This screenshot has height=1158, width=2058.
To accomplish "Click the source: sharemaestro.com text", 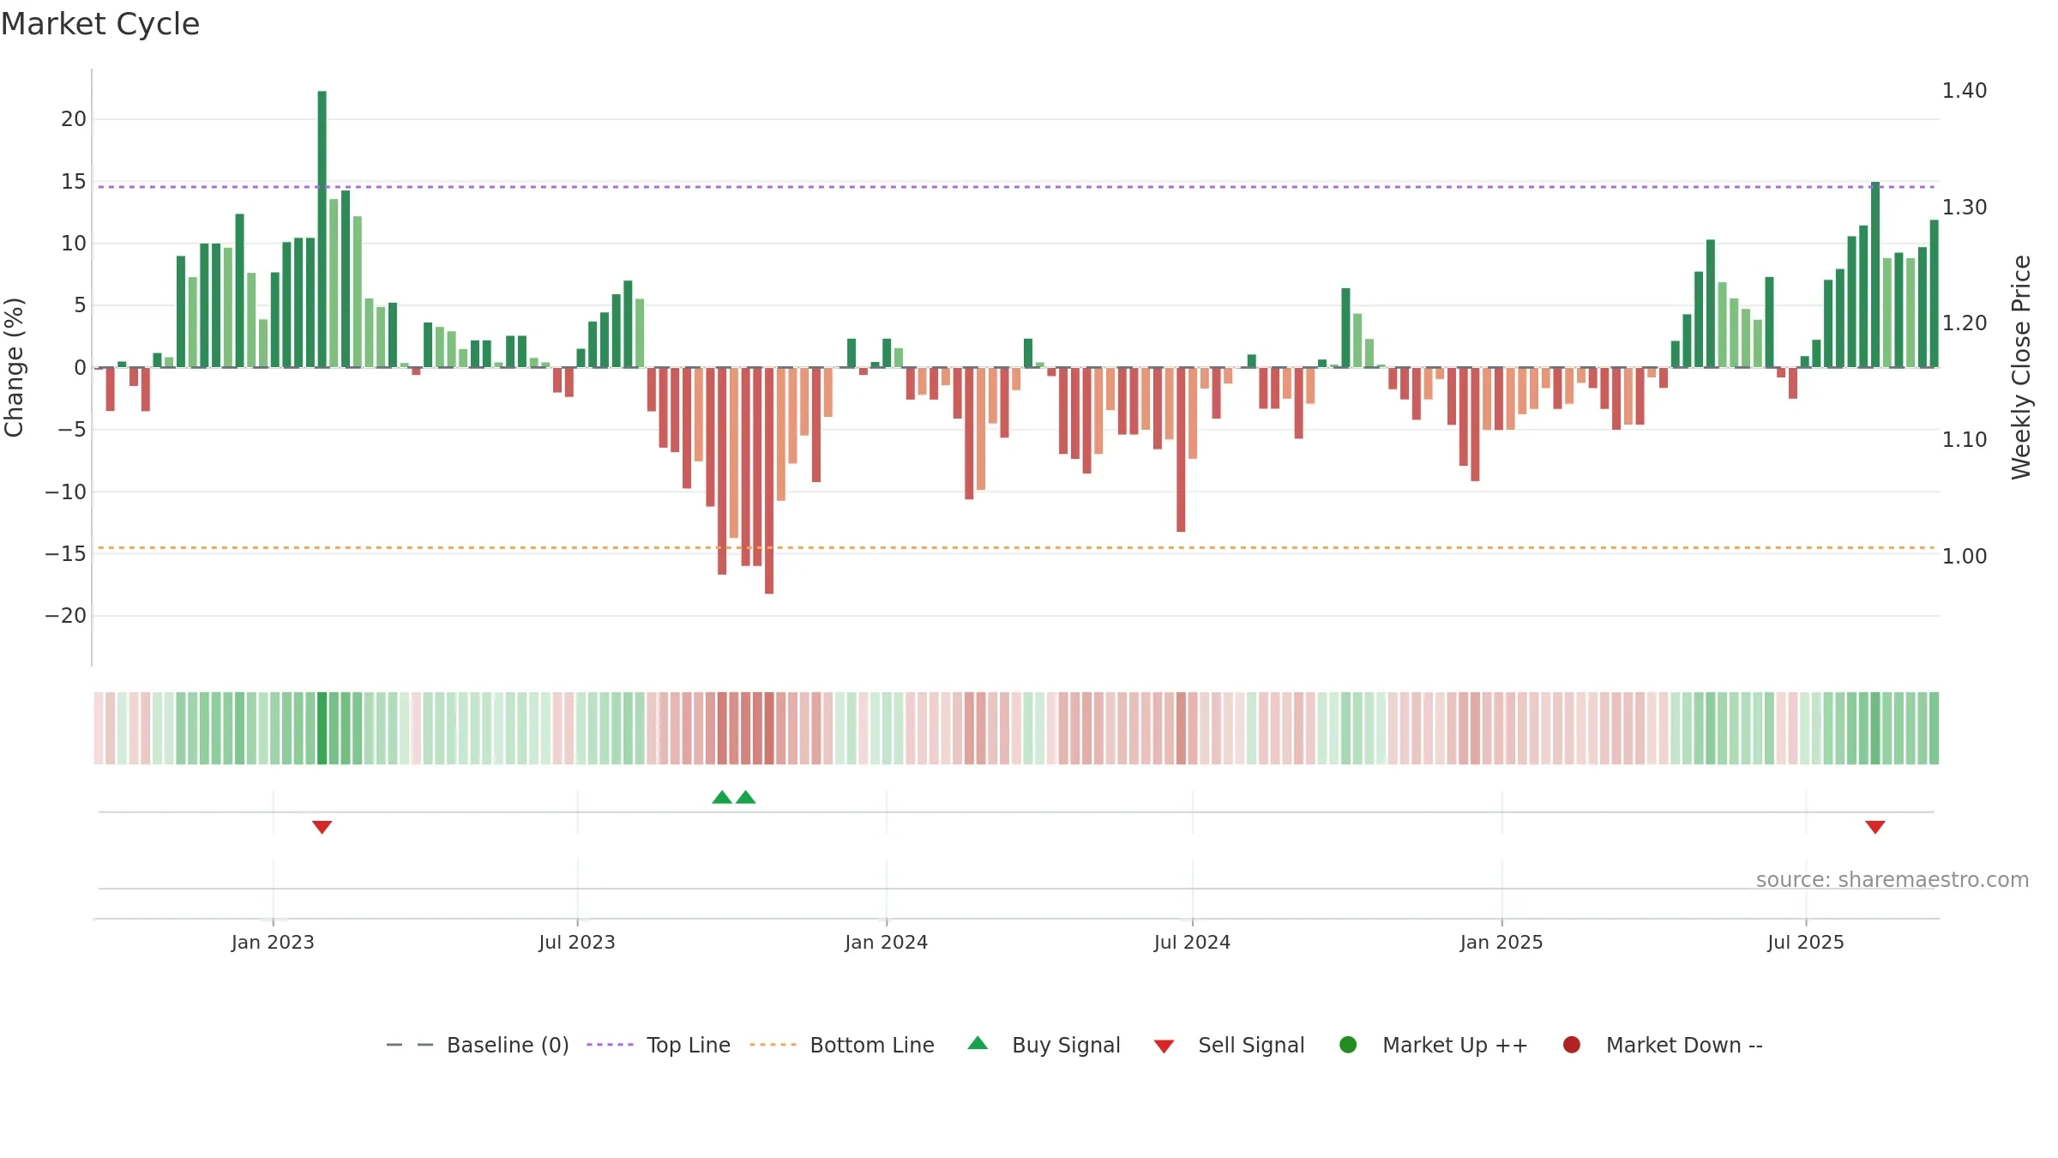I will [1893, 879].
